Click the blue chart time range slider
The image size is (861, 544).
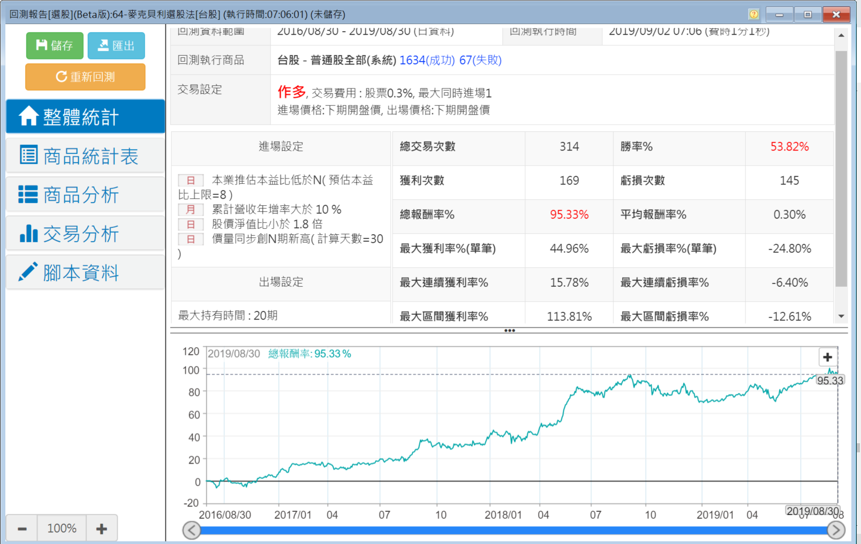tap(513, 530)
